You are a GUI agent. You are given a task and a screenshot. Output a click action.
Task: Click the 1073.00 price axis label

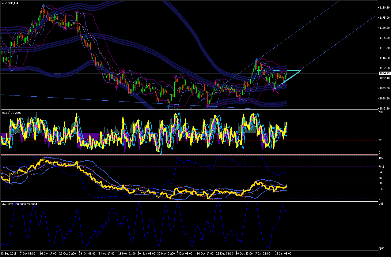tap(384, 88)
